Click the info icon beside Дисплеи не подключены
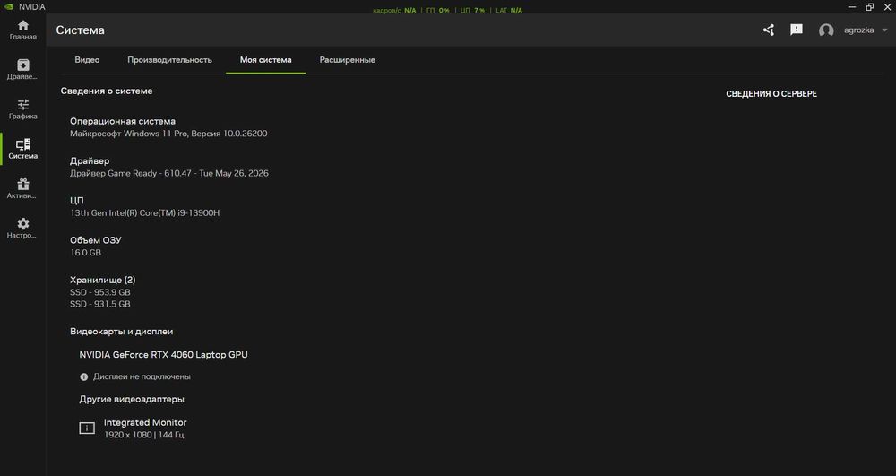Image resolution: width=896 pixels, height=476 pixels. 84,376
